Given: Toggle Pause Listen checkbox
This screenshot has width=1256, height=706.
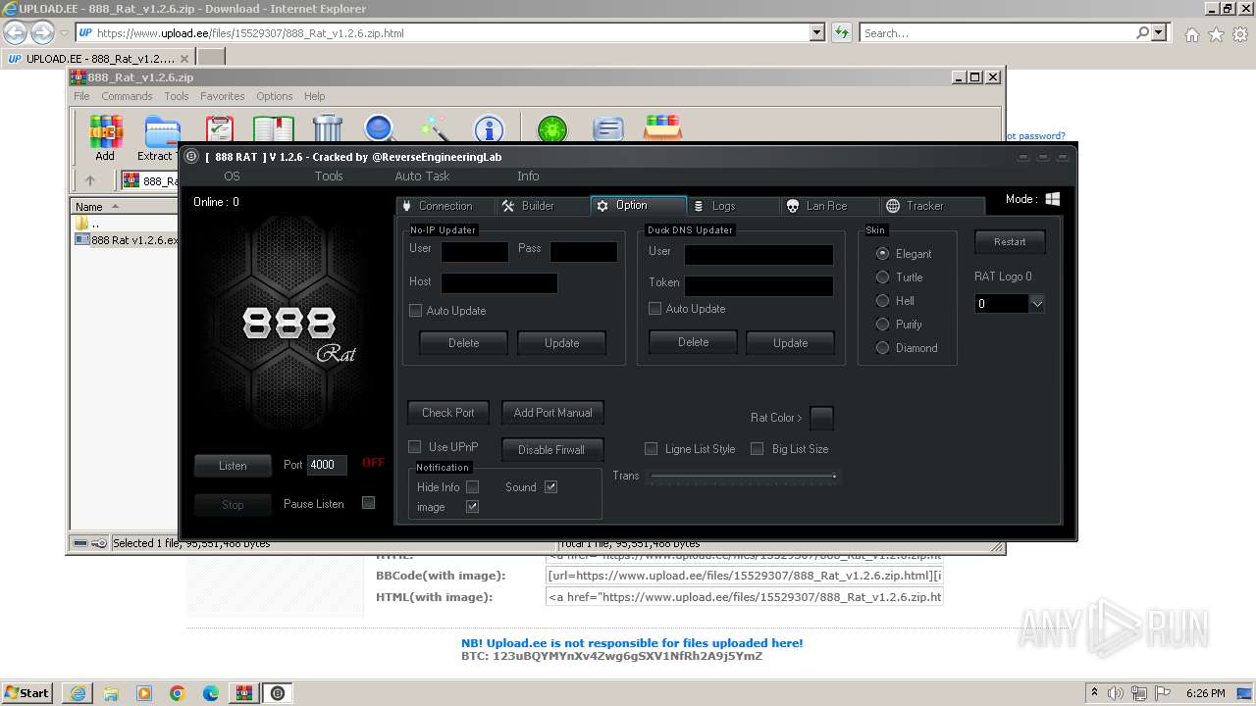Looking at the screenshot, I should point(369,503).
